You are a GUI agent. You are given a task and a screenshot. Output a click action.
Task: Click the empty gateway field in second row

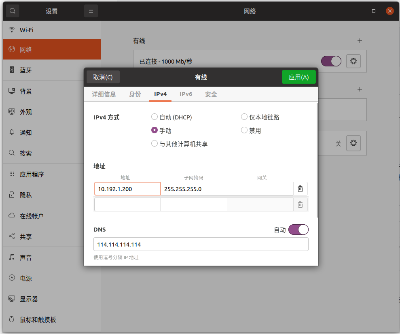260,204
